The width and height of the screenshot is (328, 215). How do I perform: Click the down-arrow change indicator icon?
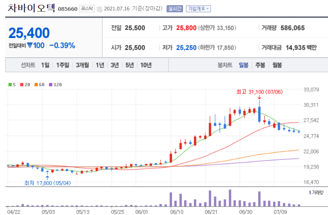pyautogui.click(x=30, y=45)
